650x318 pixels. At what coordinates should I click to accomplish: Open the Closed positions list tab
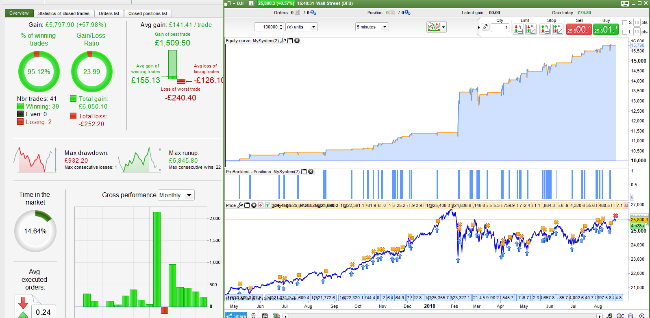[x=148, y=13]
